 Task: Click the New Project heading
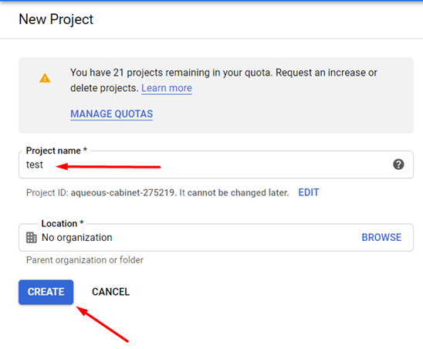(x=56, y=19)
